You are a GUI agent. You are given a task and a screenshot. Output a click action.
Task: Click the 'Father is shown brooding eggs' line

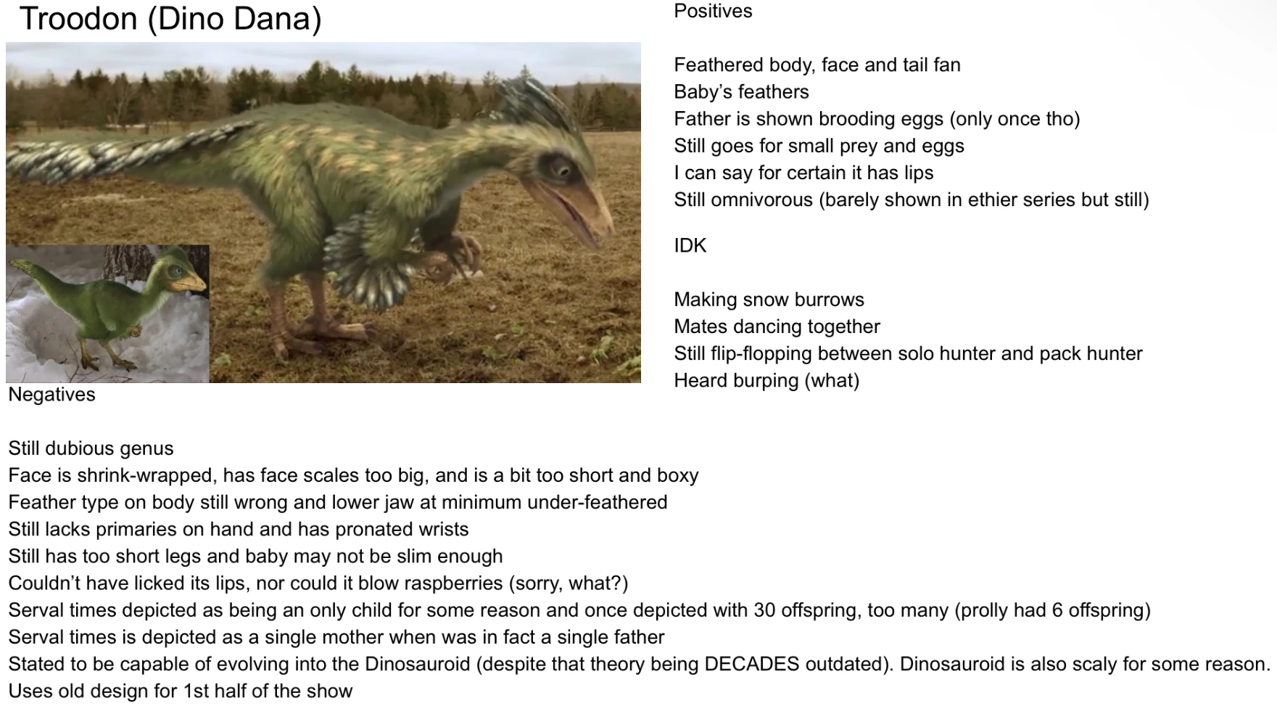(877, 119)
